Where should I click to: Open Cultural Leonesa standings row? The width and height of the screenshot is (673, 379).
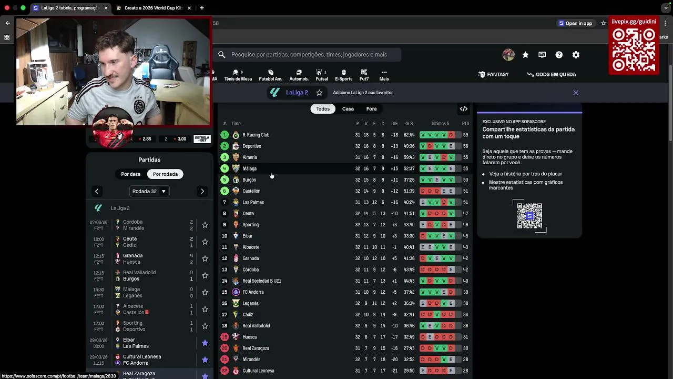[x=345, y=371]
